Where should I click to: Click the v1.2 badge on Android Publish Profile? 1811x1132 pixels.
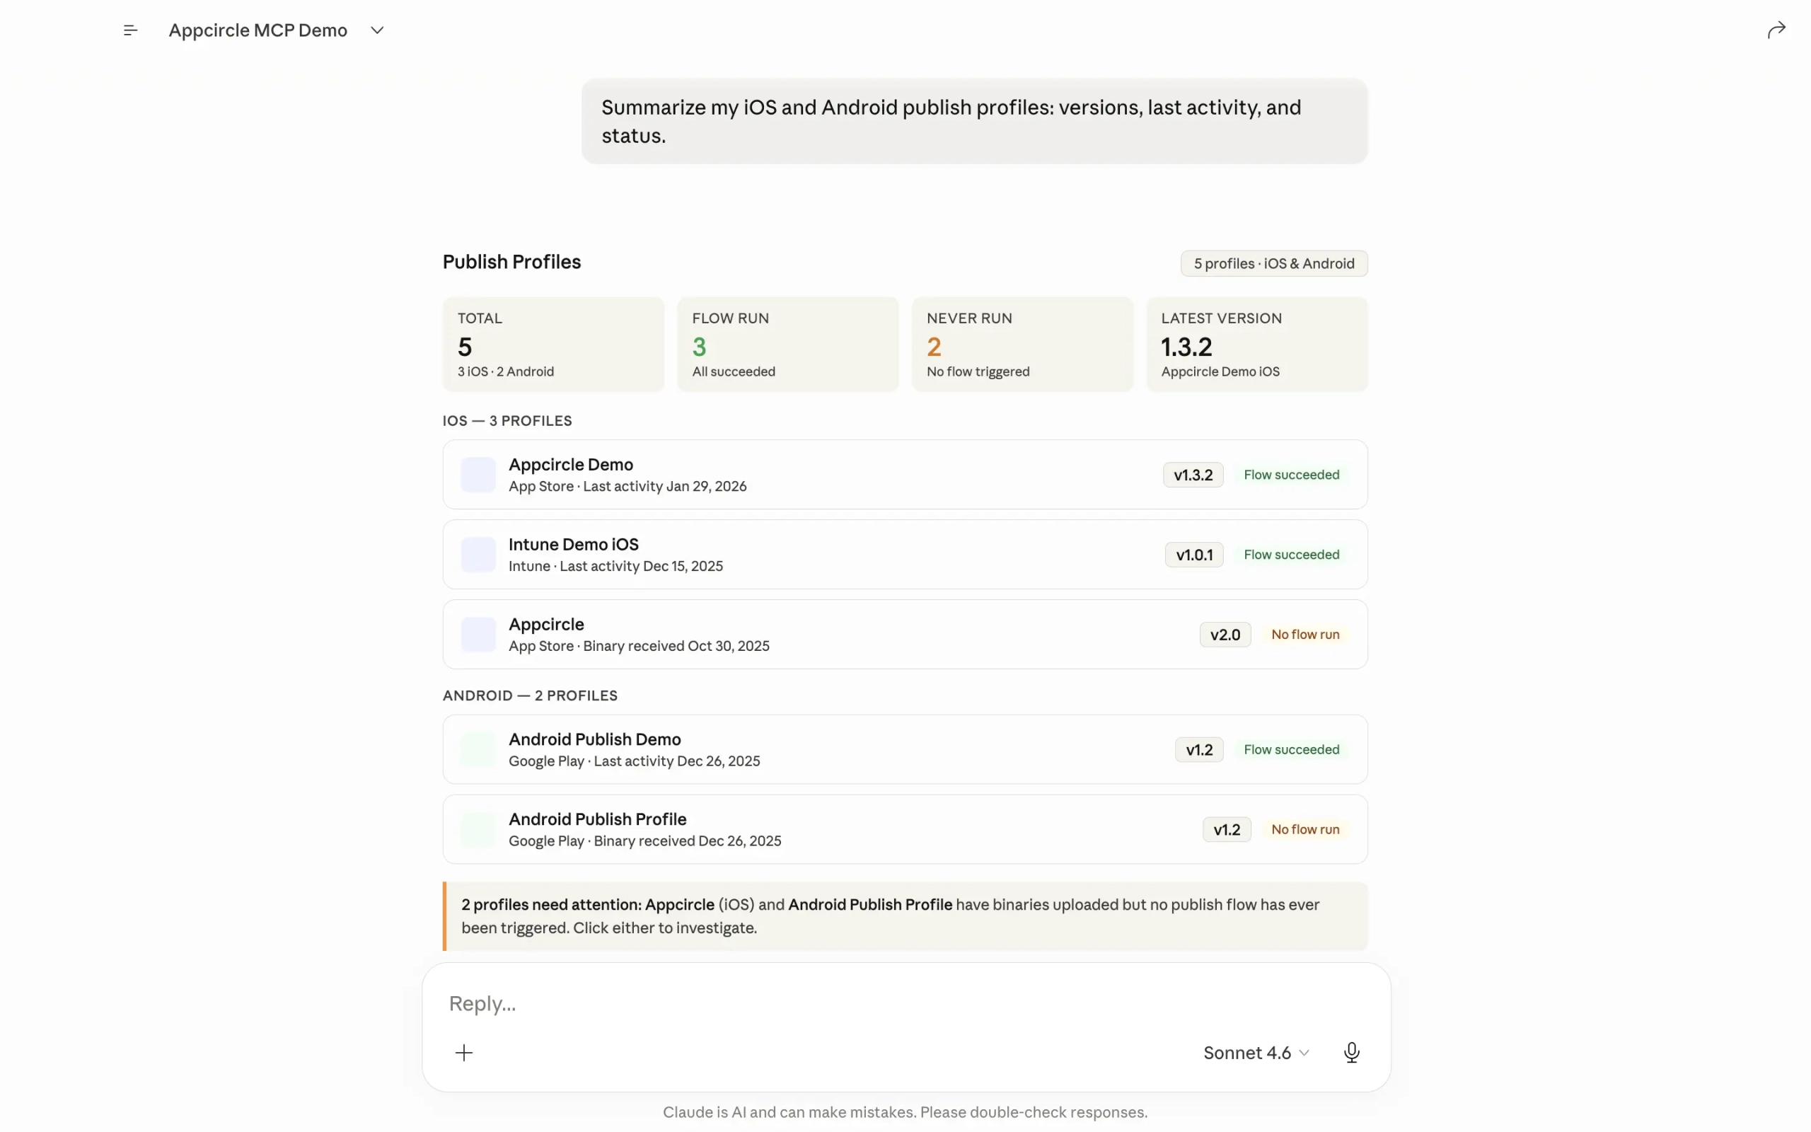click(x=1227, y=829)
